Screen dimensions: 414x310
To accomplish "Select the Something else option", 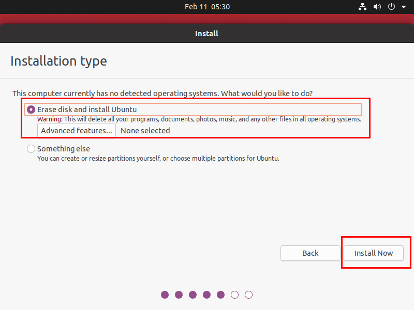I will [58, 149].
